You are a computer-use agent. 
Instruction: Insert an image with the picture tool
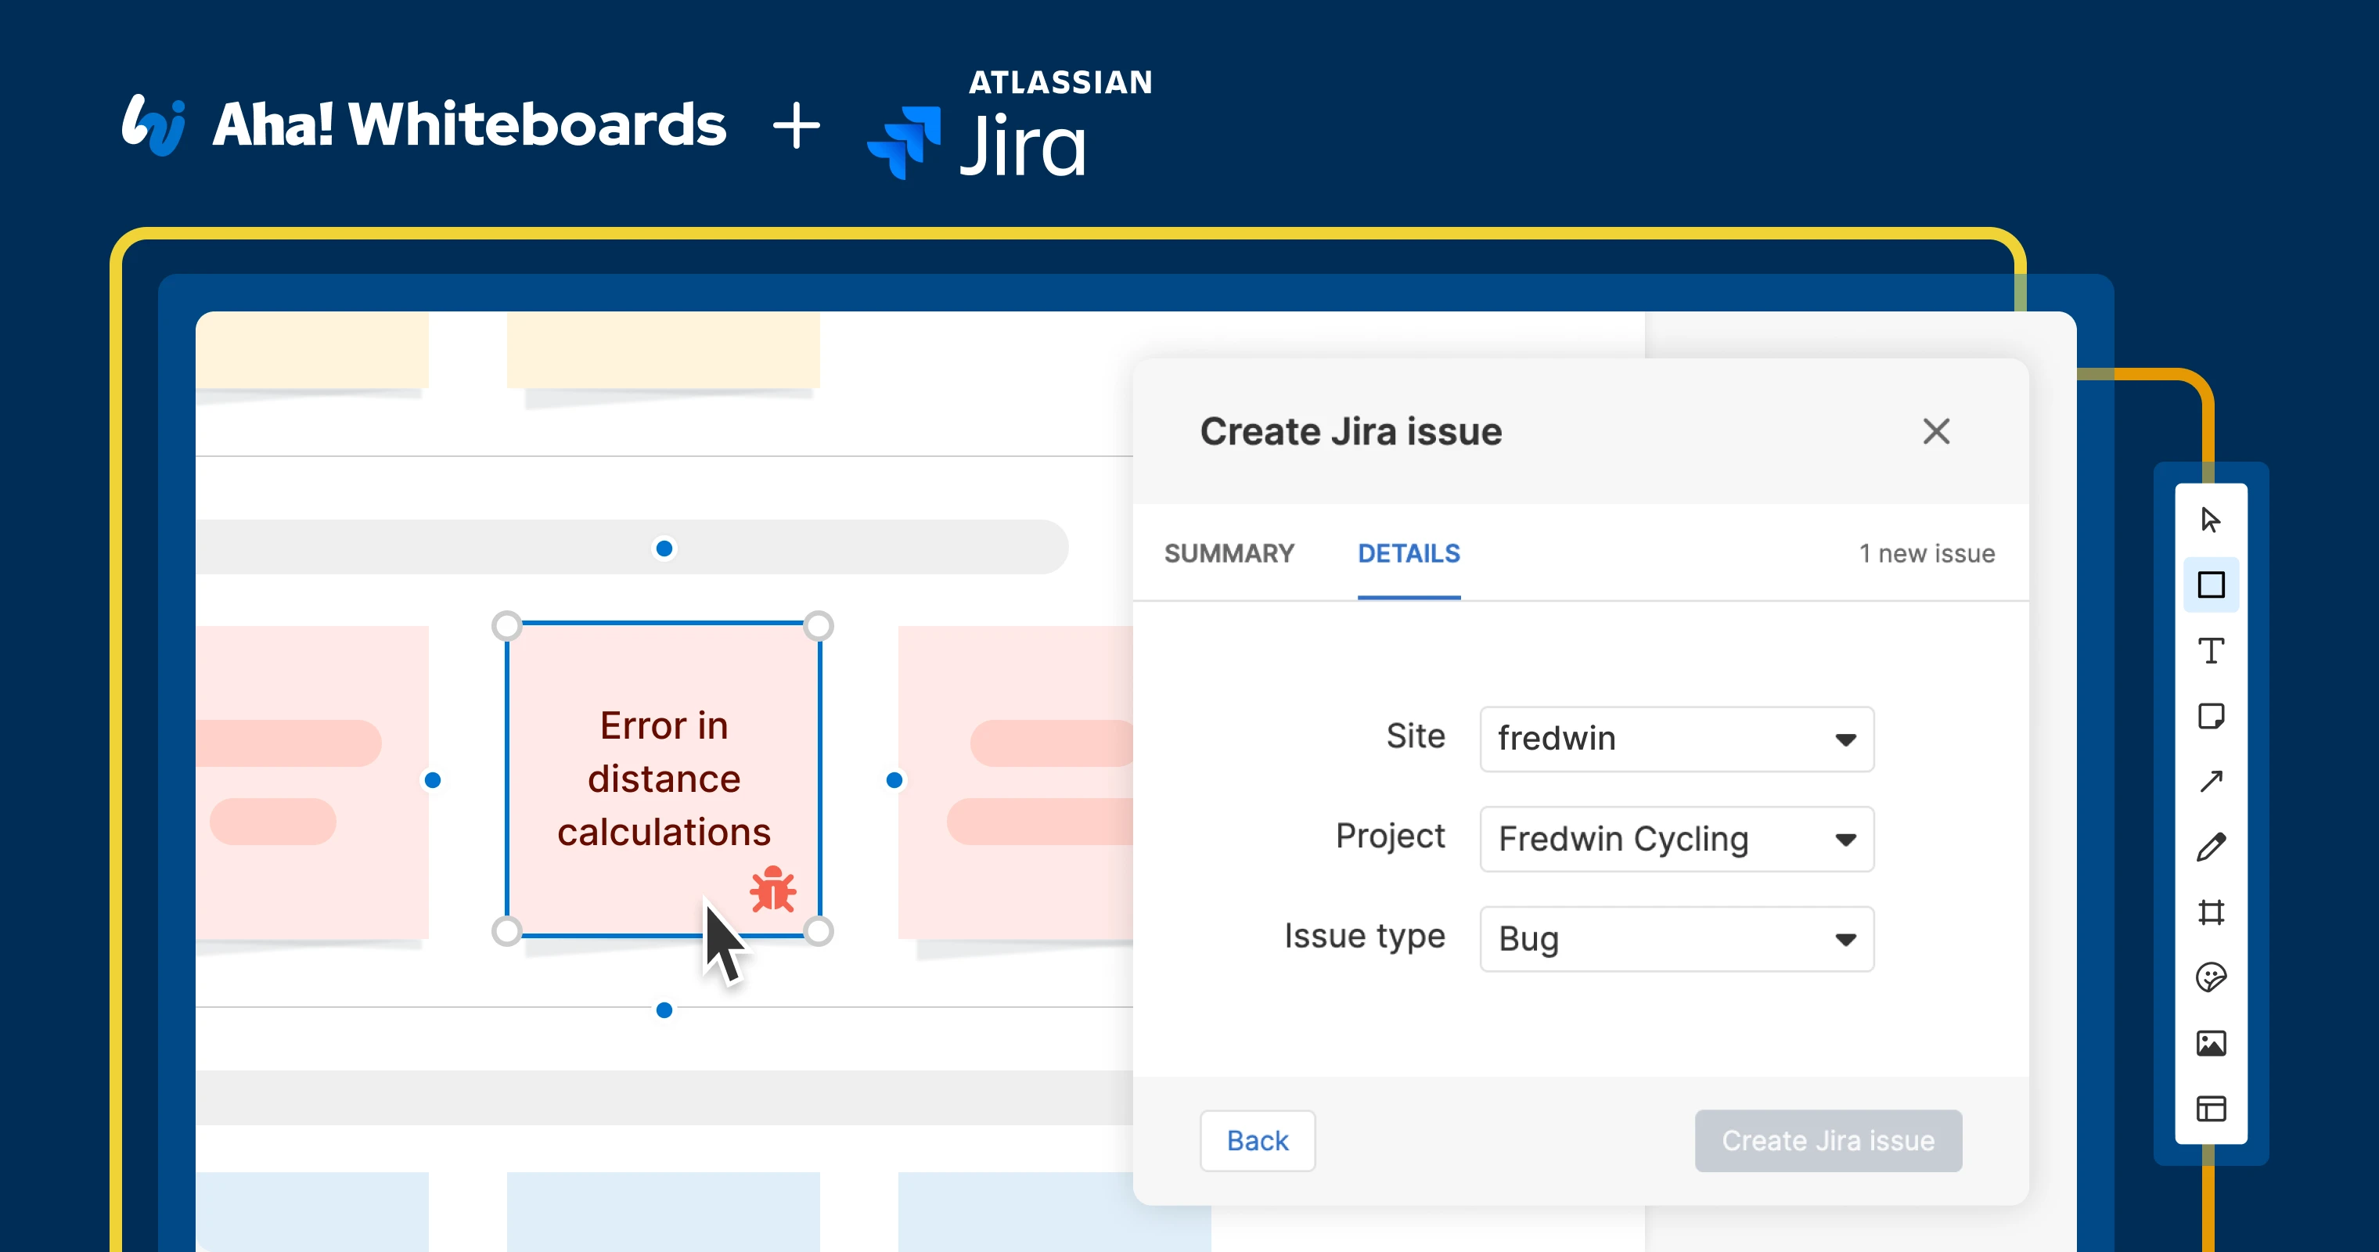pos(2210,1043)
